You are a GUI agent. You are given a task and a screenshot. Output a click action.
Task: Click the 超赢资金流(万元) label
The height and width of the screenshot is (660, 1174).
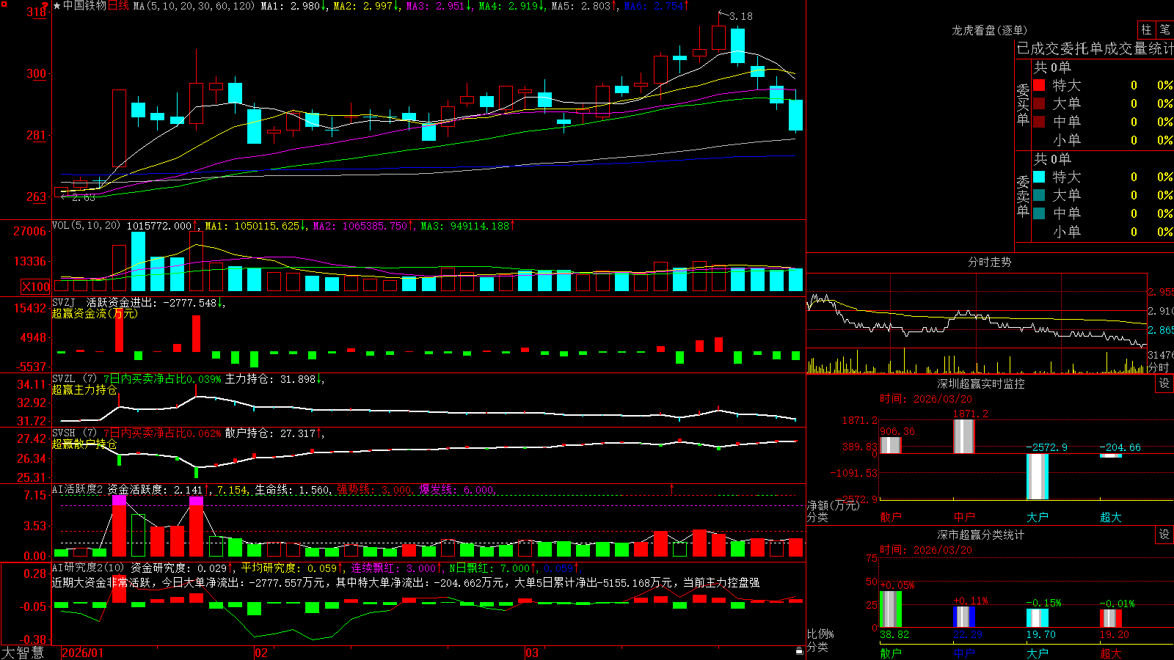tap(95, 313)
